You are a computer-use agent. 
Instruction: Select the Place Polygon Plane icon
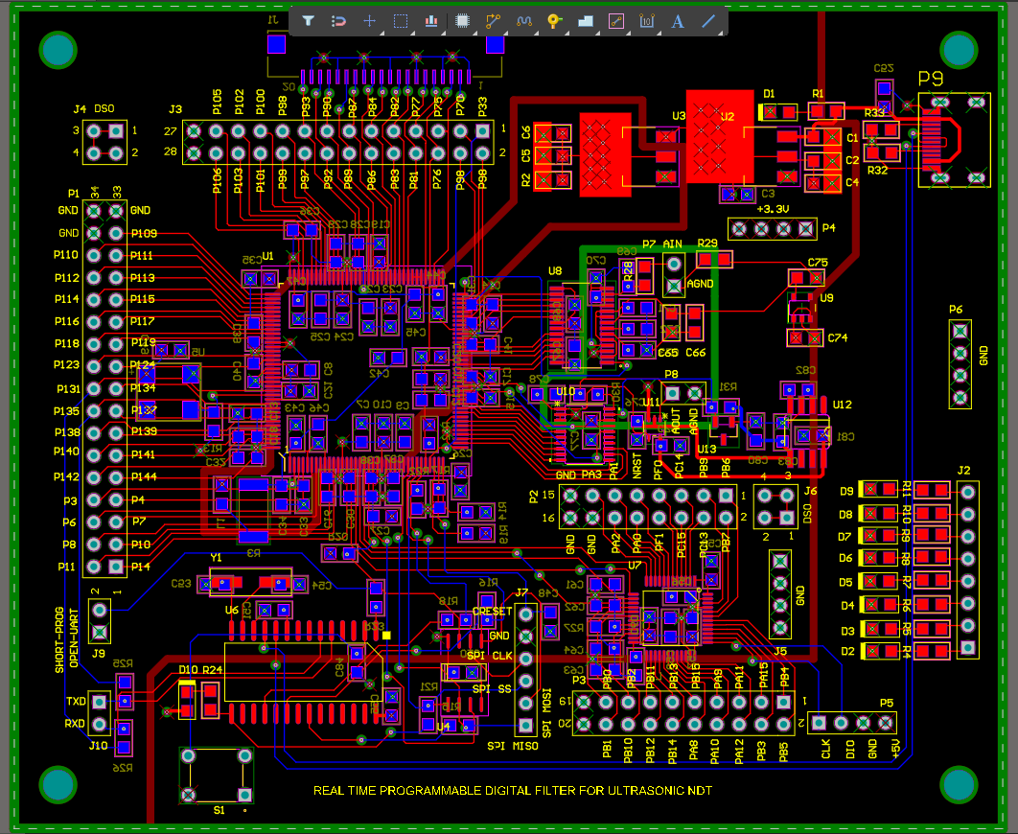586,20
